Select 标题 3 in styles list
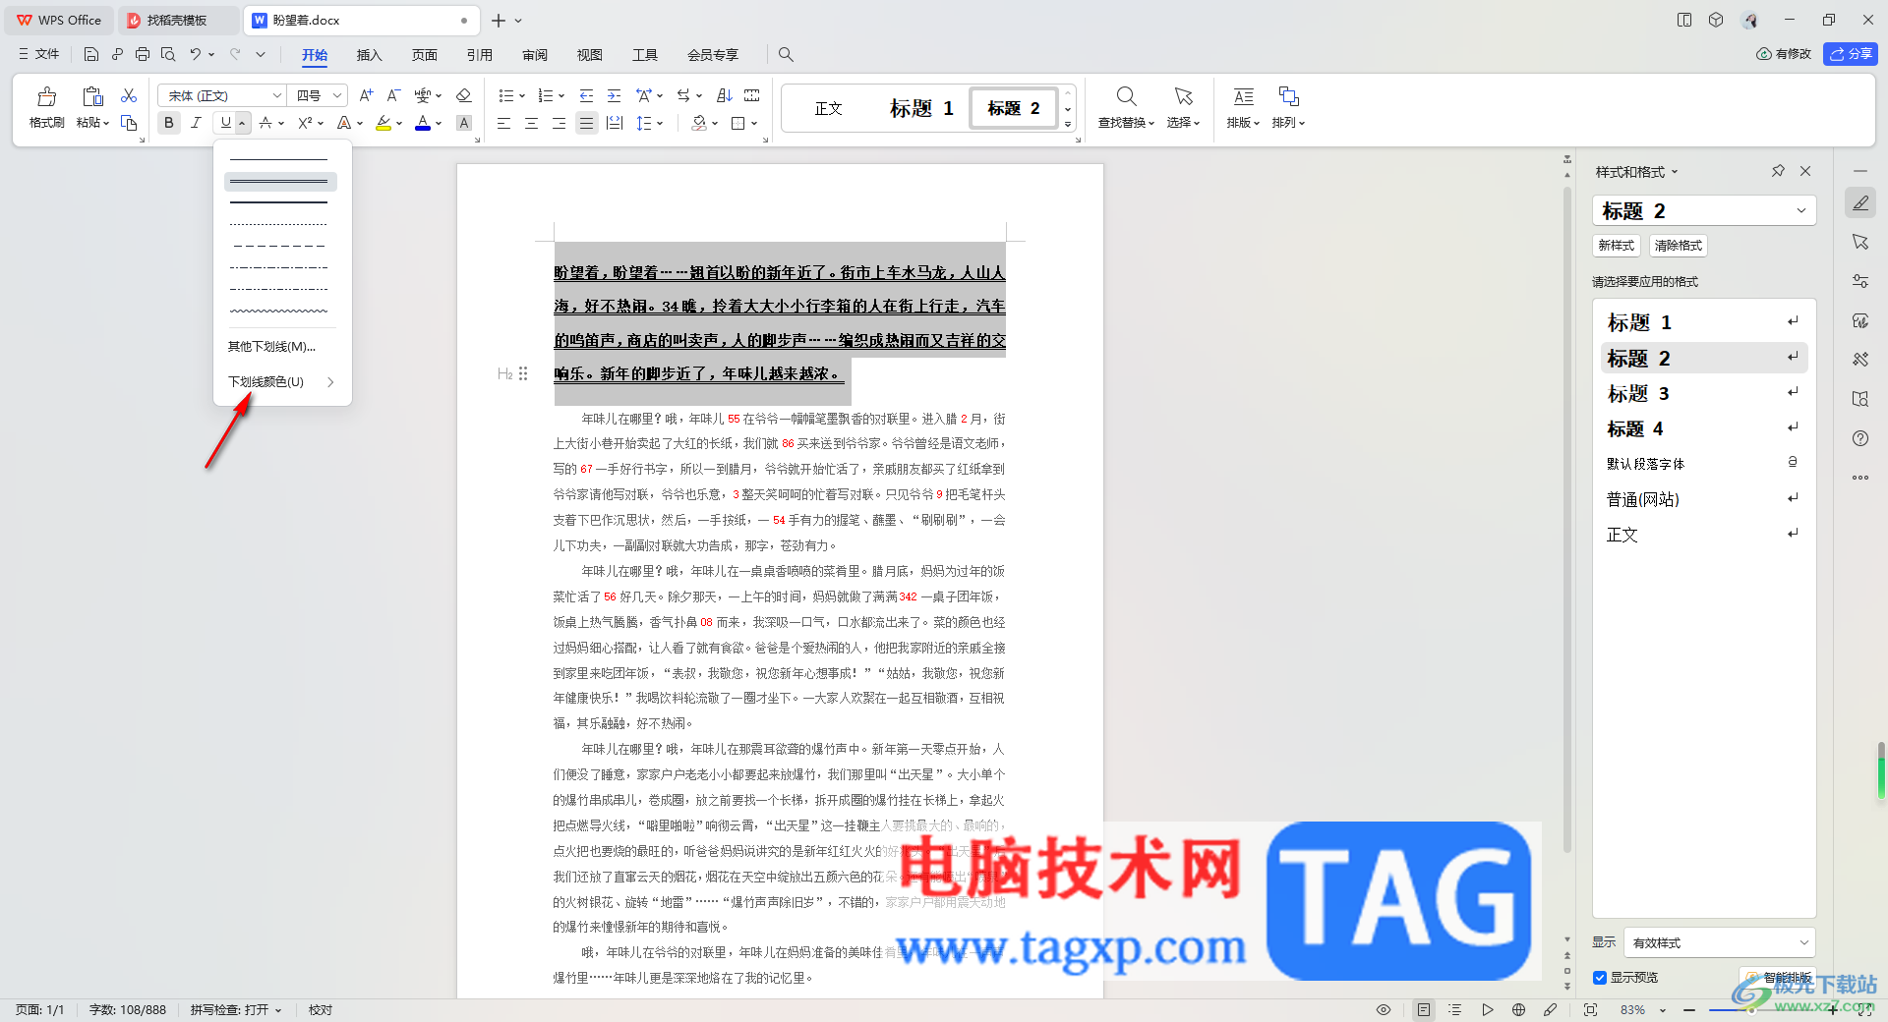This screenshot has height=1022, width=1888. point(1703,393)
